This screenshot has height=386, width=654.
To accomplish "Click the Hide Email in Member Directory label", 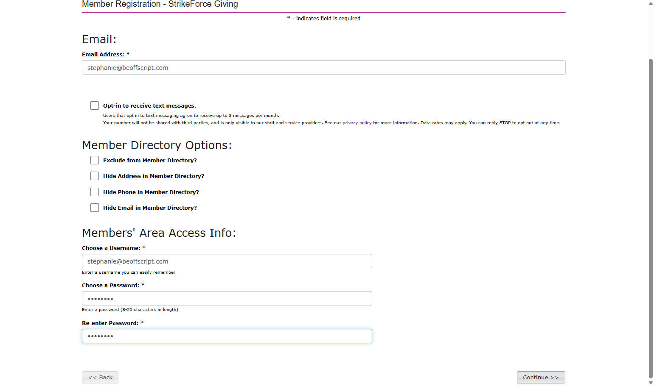I will pos(150,208).
